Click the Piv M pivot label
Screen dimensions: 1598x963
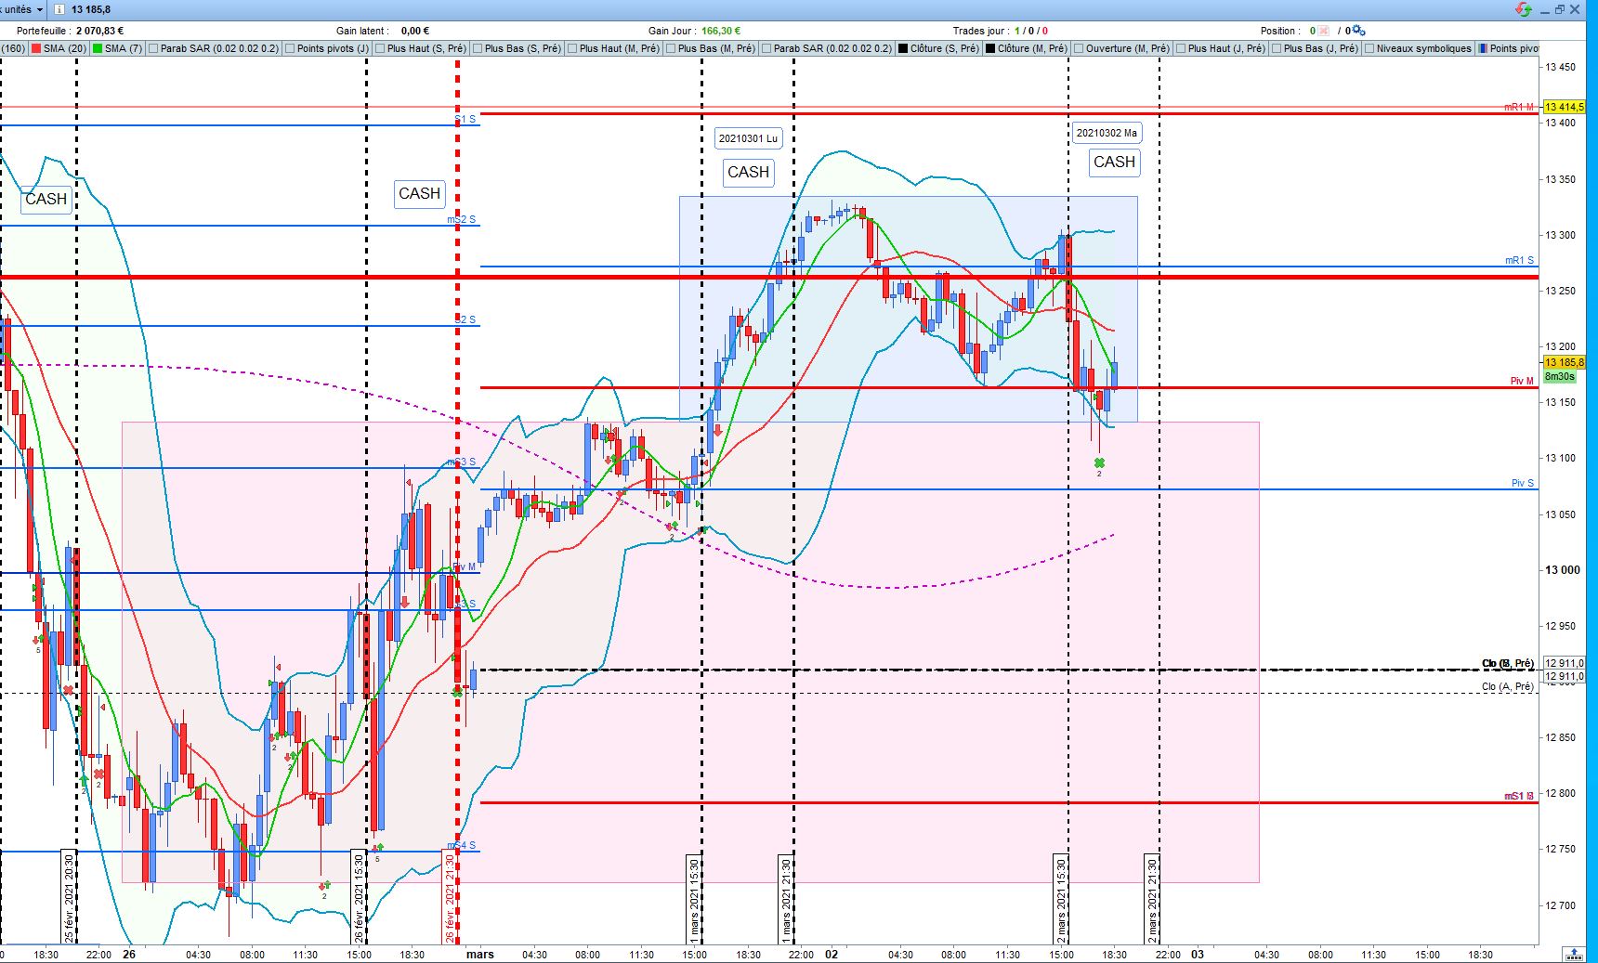tap(1523, 382)
